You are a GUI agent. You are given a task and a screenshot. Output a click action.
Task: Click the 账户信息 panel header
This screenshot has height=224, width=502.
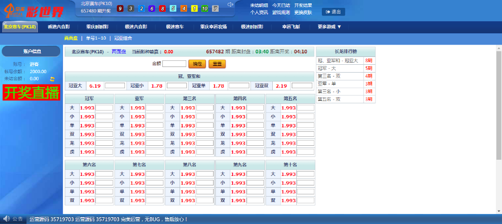[31, 51]
